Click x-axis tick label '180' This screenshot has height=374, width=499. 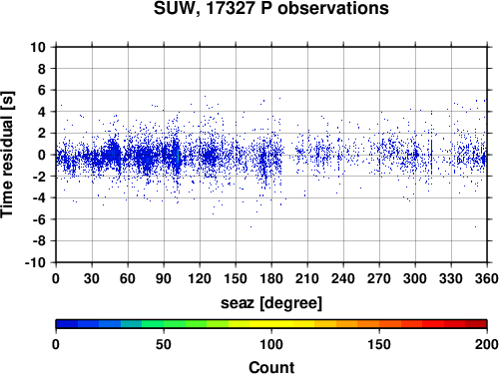pos(271,278)
